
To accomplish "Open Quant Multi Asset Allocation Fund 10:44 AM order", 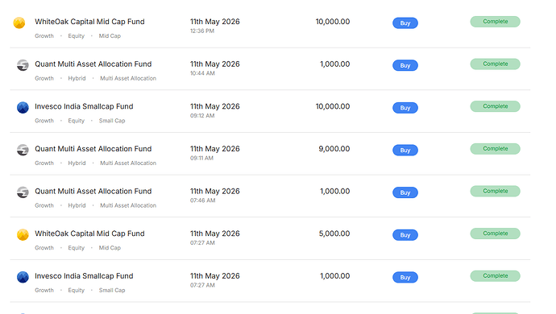I will click(93, 64).
